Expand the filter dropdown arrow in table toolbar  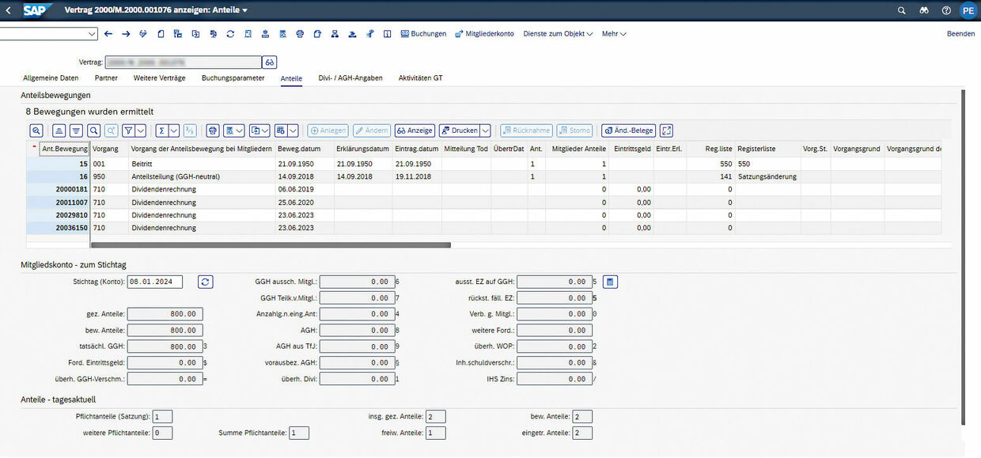coord(140,131)
